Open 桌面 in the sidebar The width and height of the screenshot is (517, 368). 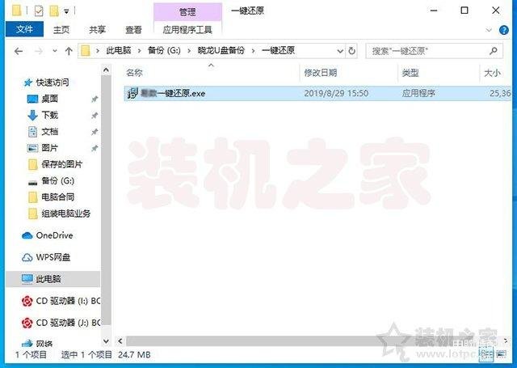pyautogui.click(x=50, y=99)
